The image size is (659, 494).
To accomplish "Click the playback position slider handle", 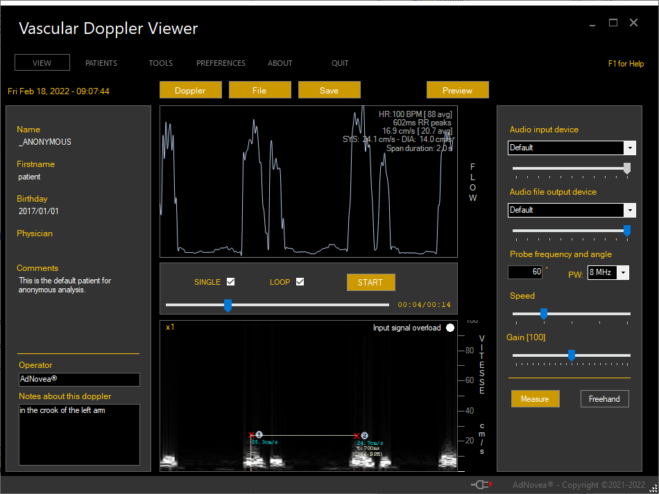I will [x=228, y=305].
